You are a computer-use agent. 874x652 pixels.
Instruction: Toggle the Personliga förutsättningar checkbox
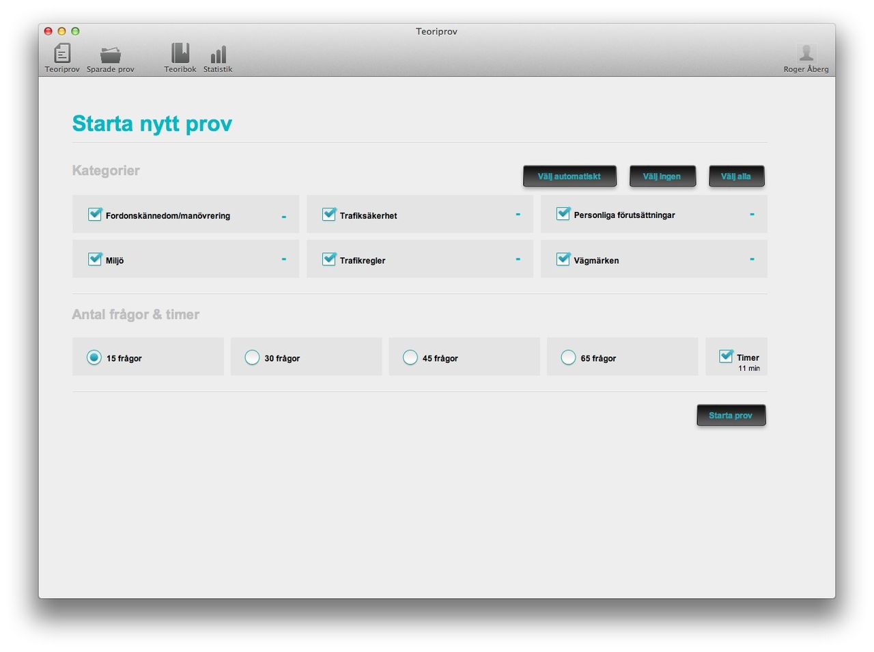[x=563, y=214]
